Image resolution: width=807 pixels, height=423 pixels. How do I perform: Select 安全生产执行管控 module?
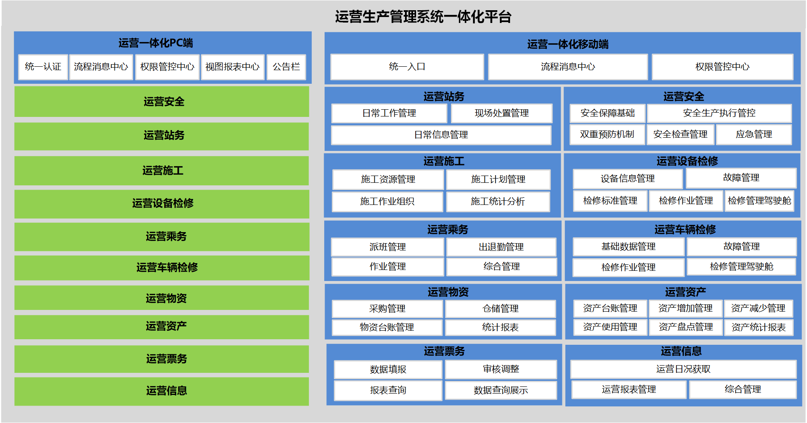click(719, 113)
